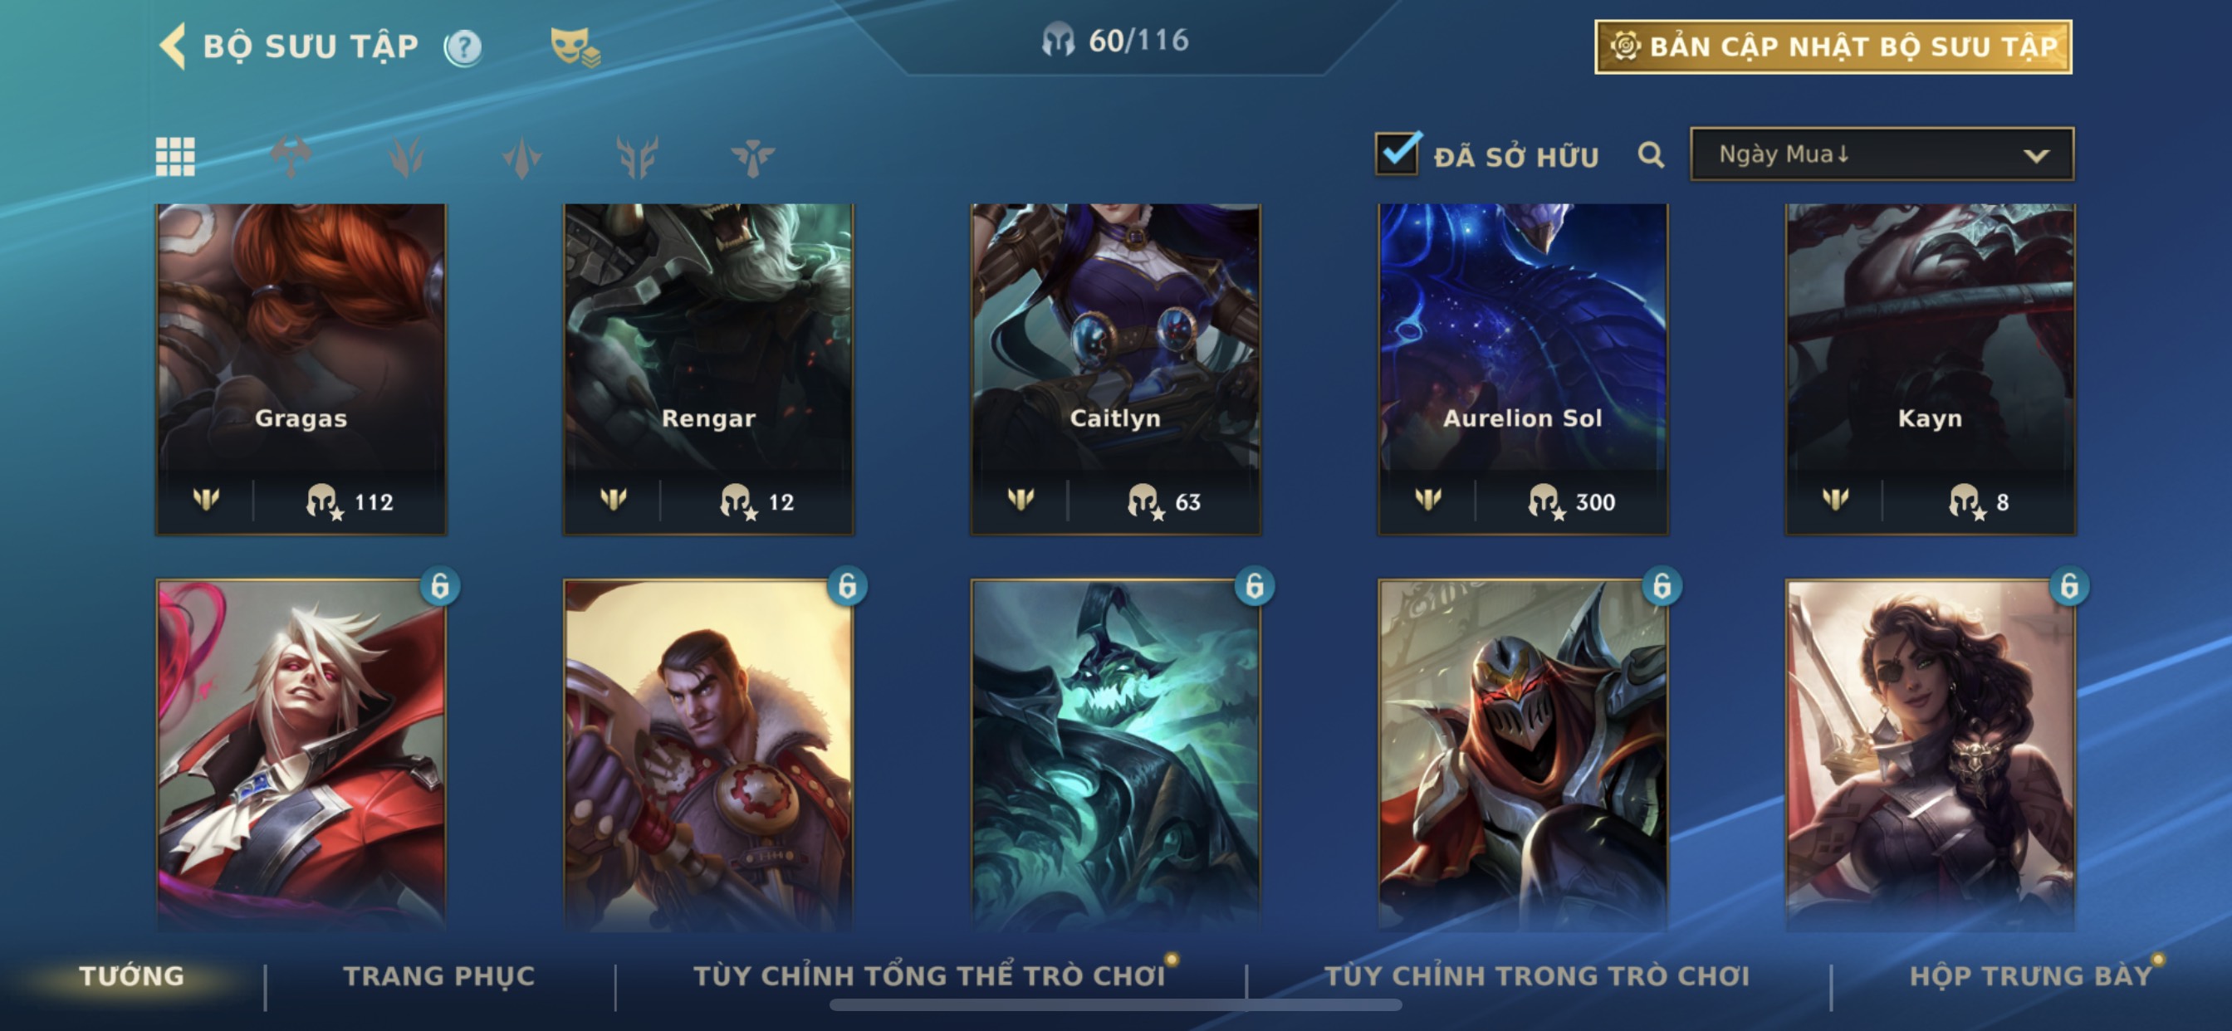Image resolution: width=2232 pixels, height=1031 pixels.
Task: Go back using the Bộ Sưu Tập arrow
Action: [x=174, y=46]
